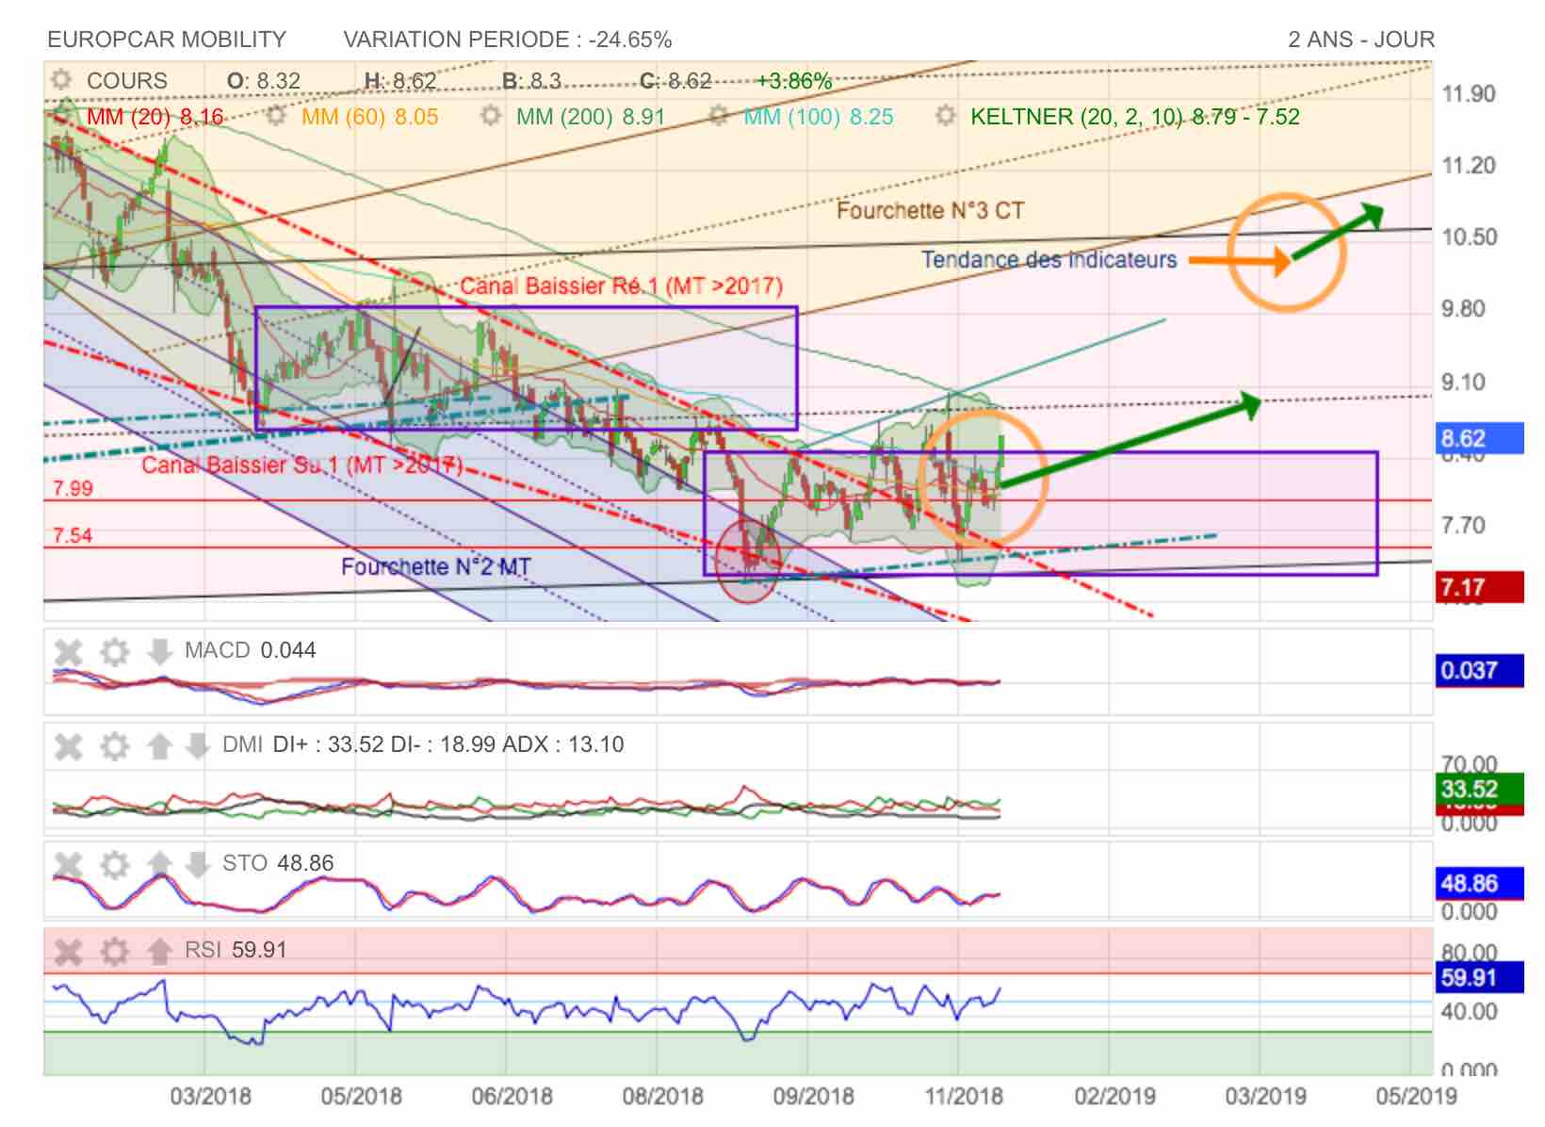Remove the STO indicator panel

point(68,864)
